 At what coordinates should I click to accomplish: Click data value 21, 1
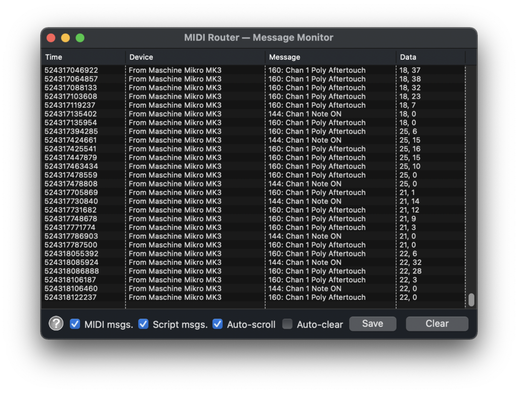[x=407, y=193]
